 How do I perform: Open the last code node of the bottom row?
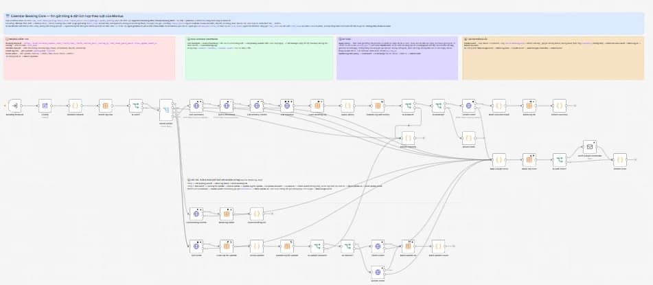(x=438, y=247)
